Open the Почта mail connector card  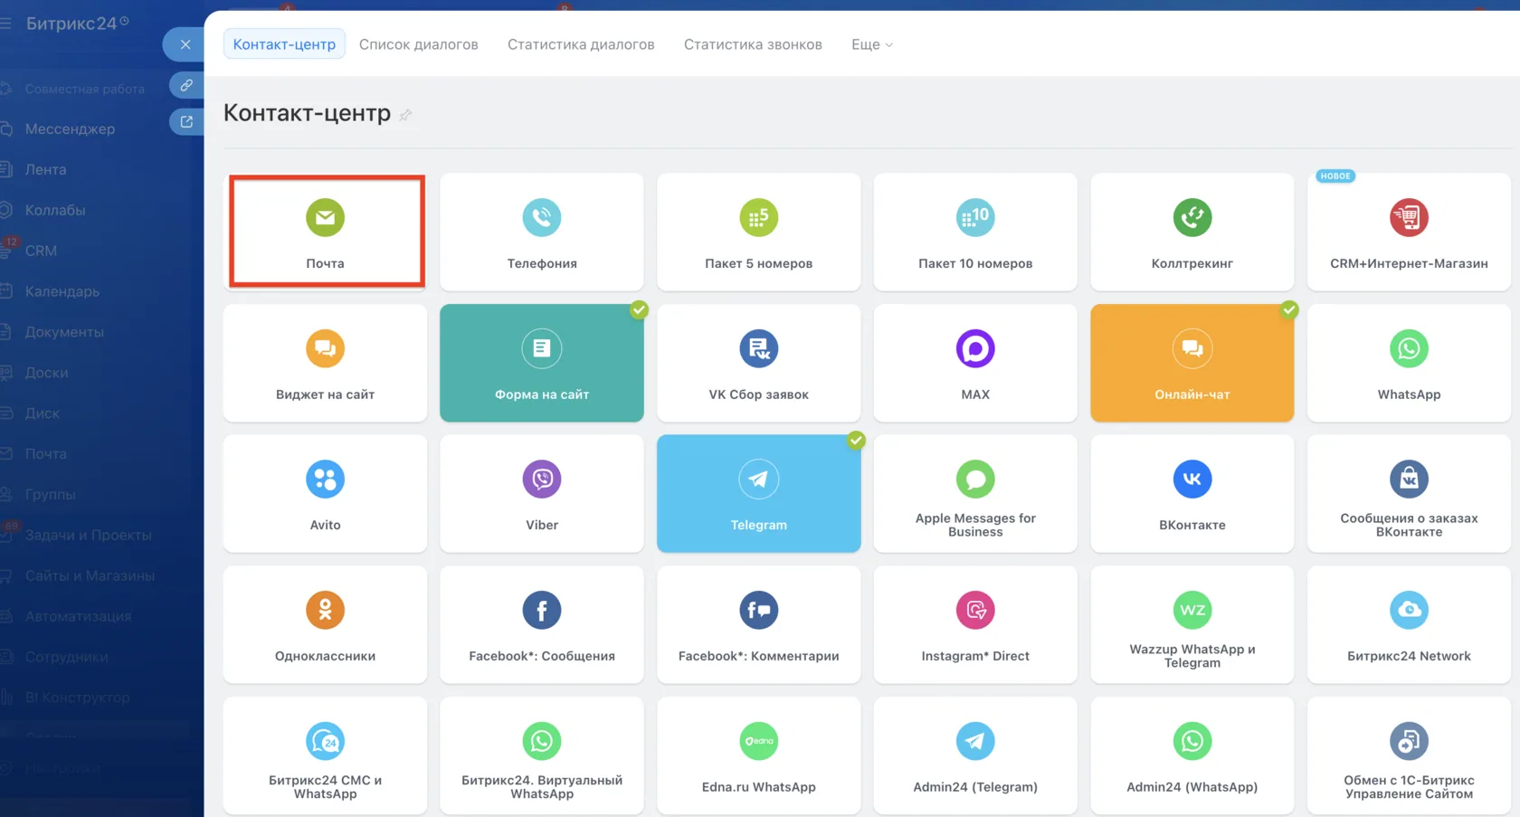(325, 232)
